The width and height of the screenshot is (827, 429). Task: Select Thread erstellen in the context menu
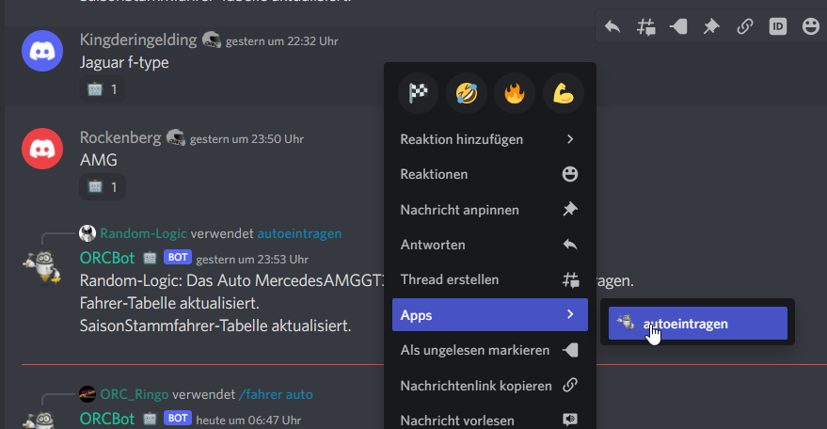click(x=489, y=279)
